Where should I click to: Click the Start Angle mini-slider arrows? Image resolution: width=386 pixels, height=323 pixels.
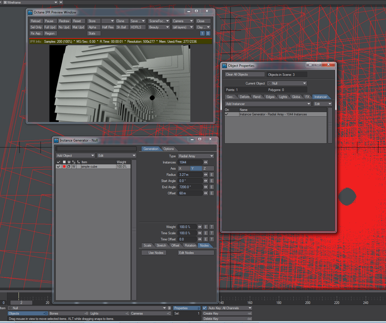206,181
